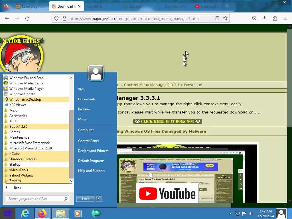Switch to Firefox taskbar button
Viewport: 292px width, 219px height.
coord(42,213)
